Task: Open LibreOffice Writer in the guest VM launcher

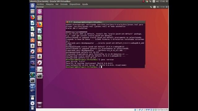Action: point(40,31)
